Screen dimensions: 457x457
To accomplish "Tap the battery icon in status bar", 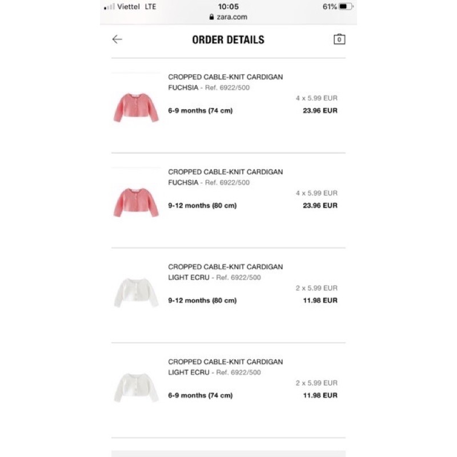I will [x=346, y=6].
